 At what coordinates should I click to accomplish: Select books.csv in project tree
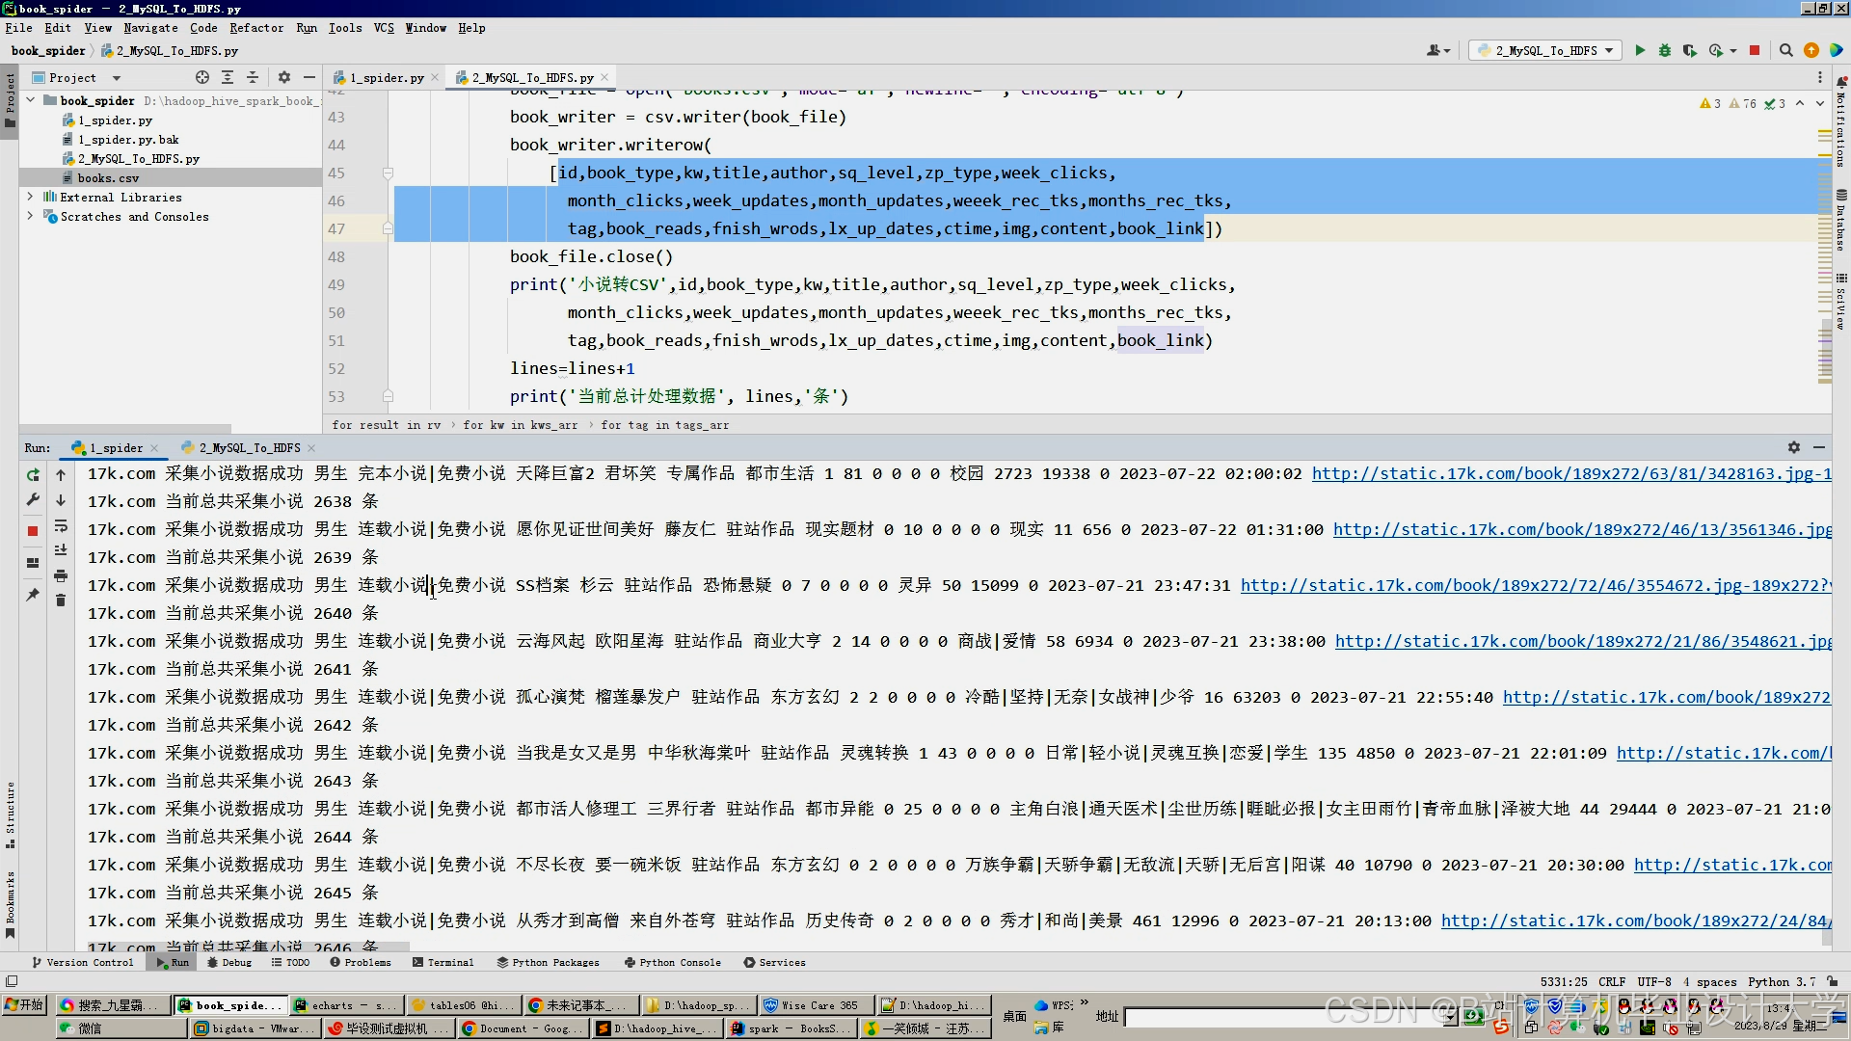pos(108,177)
